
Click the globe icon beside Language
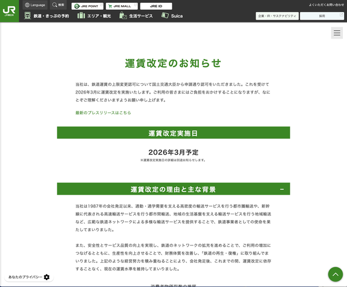[27, 5]
